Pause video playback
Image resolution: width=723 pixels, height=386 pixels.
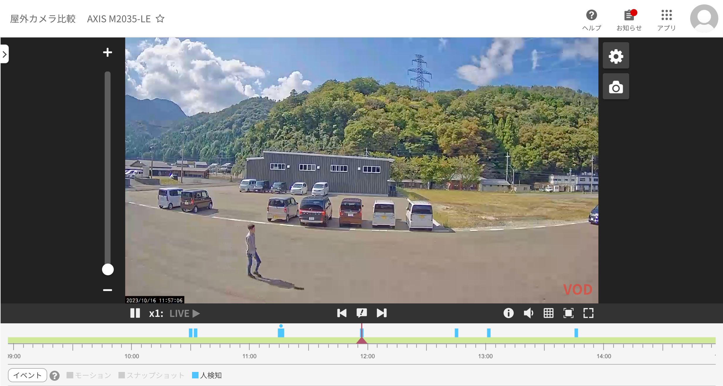click(x=135, y=313)
